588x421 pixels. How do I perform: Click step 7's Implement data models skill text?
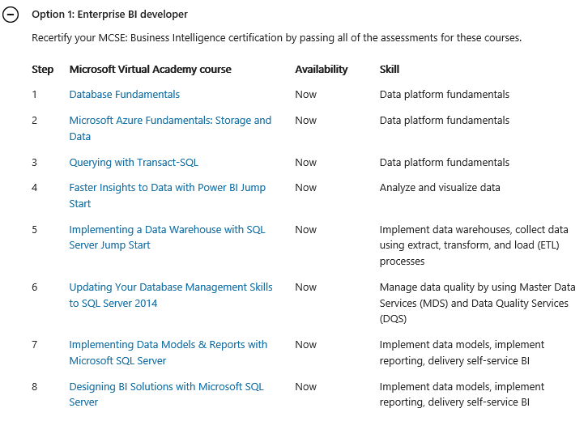click(462, 352)
